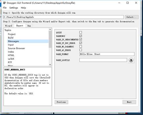Click the QUIET option label

pos(59,32)
